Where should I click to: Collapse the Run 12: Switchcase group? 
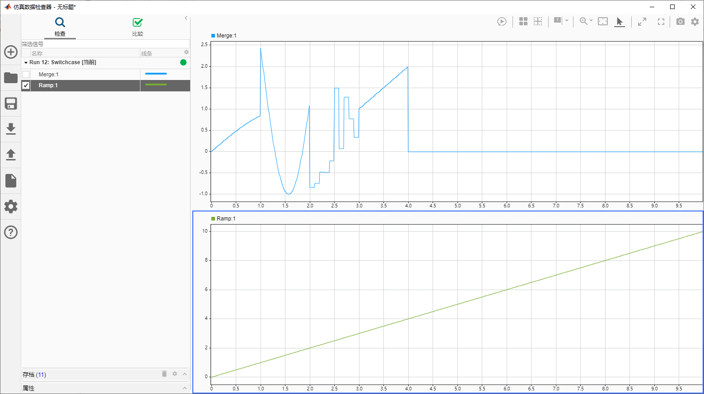[26, 62]
